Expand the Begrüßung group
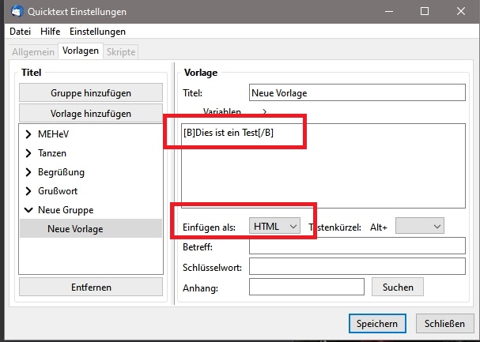The height and width of the screenshot is (342, 480). (x=28, y=172)
